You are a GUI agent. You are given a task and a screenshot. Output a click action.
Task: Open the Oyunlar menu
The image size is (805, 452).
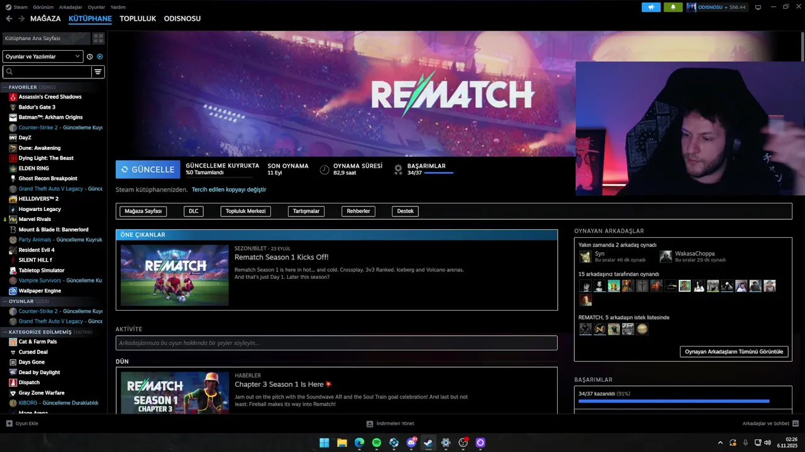pos(96,7)
